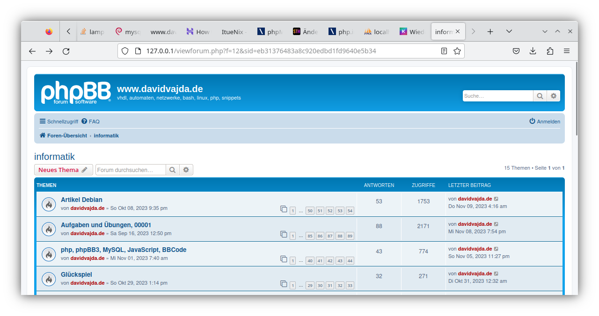Open Firefox extensions puzzle icon
This screenshot has width=599, height=316.
(x=550, y=51)
